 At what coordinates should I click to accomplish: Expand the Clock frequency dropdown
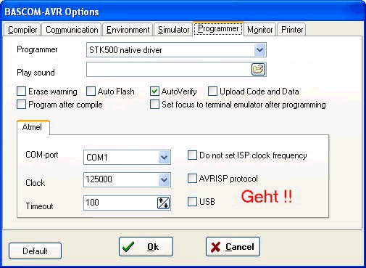[x=165, y=179]
